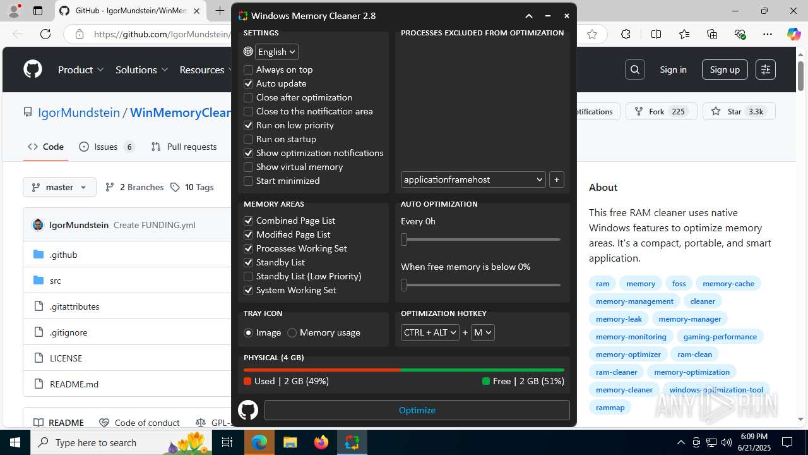Fork the repository button

click(x=662, y=111)
